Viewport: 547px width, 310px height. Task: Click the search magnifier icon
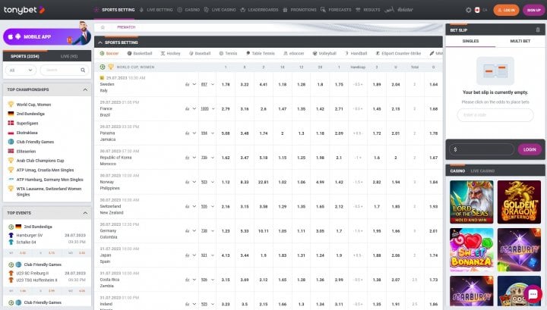pos(83,70)
